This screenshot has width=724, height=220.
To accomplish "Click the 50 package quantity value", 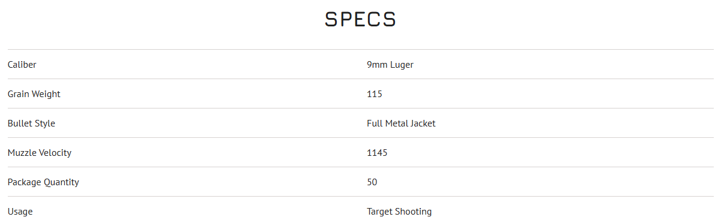I will pos(372,182).
